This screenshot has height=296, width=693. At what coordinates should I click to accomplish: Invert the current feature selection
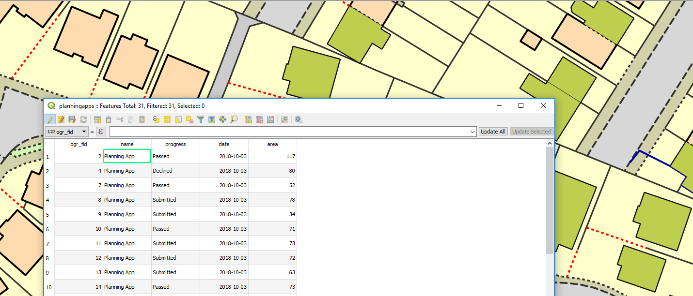pyautogui.click(x=178, y=119)
